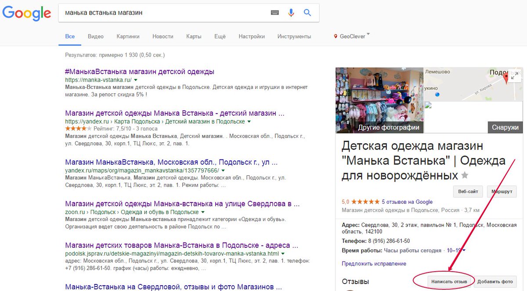Open Инструменты options
527x291 pixels.
(294, 37)
